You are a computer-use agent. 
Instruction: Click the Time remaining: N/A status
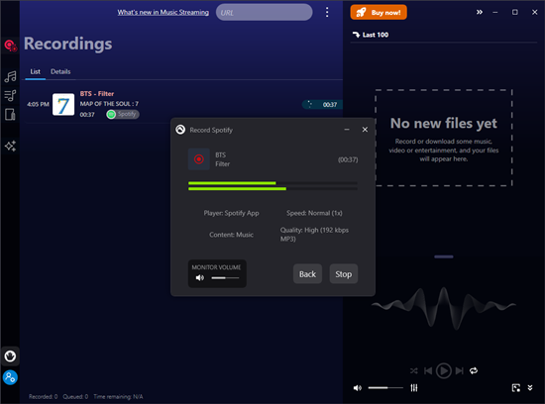[118, 396]
